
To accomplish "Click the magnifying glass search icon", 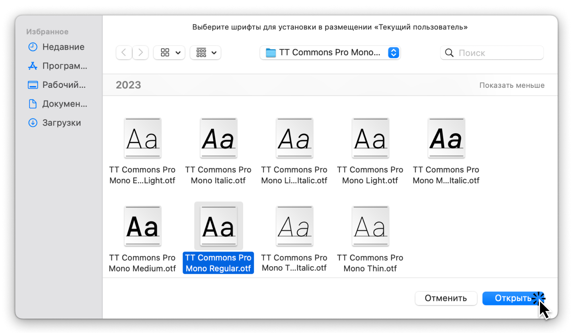I will (449, 53).
